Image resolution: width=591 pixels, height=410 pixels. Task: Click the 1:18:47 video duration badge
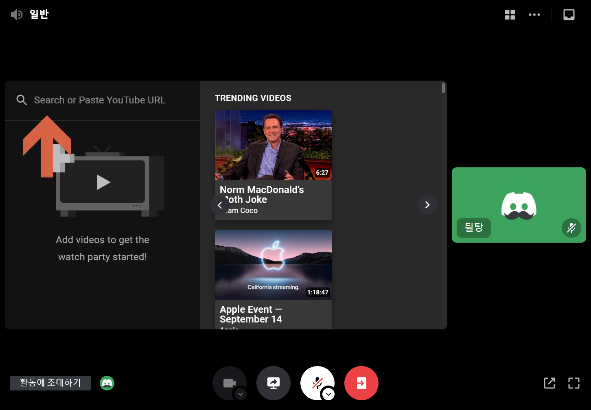pyautogui.click(x=317, y=292)
